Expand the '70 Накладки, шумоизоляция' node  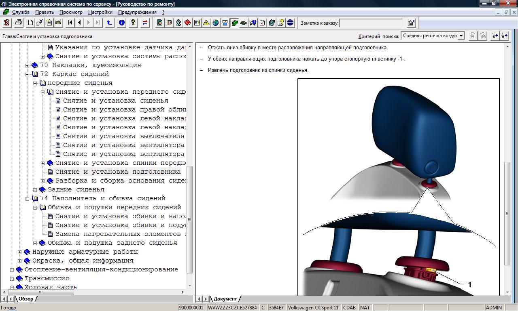(28, 65)
